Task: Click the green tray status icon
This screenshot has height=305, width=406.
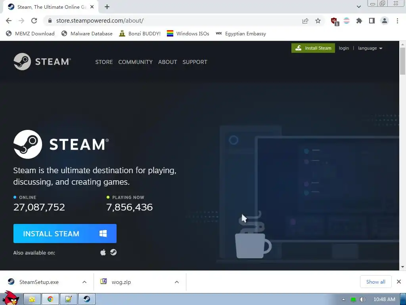Action: [353, 299]
